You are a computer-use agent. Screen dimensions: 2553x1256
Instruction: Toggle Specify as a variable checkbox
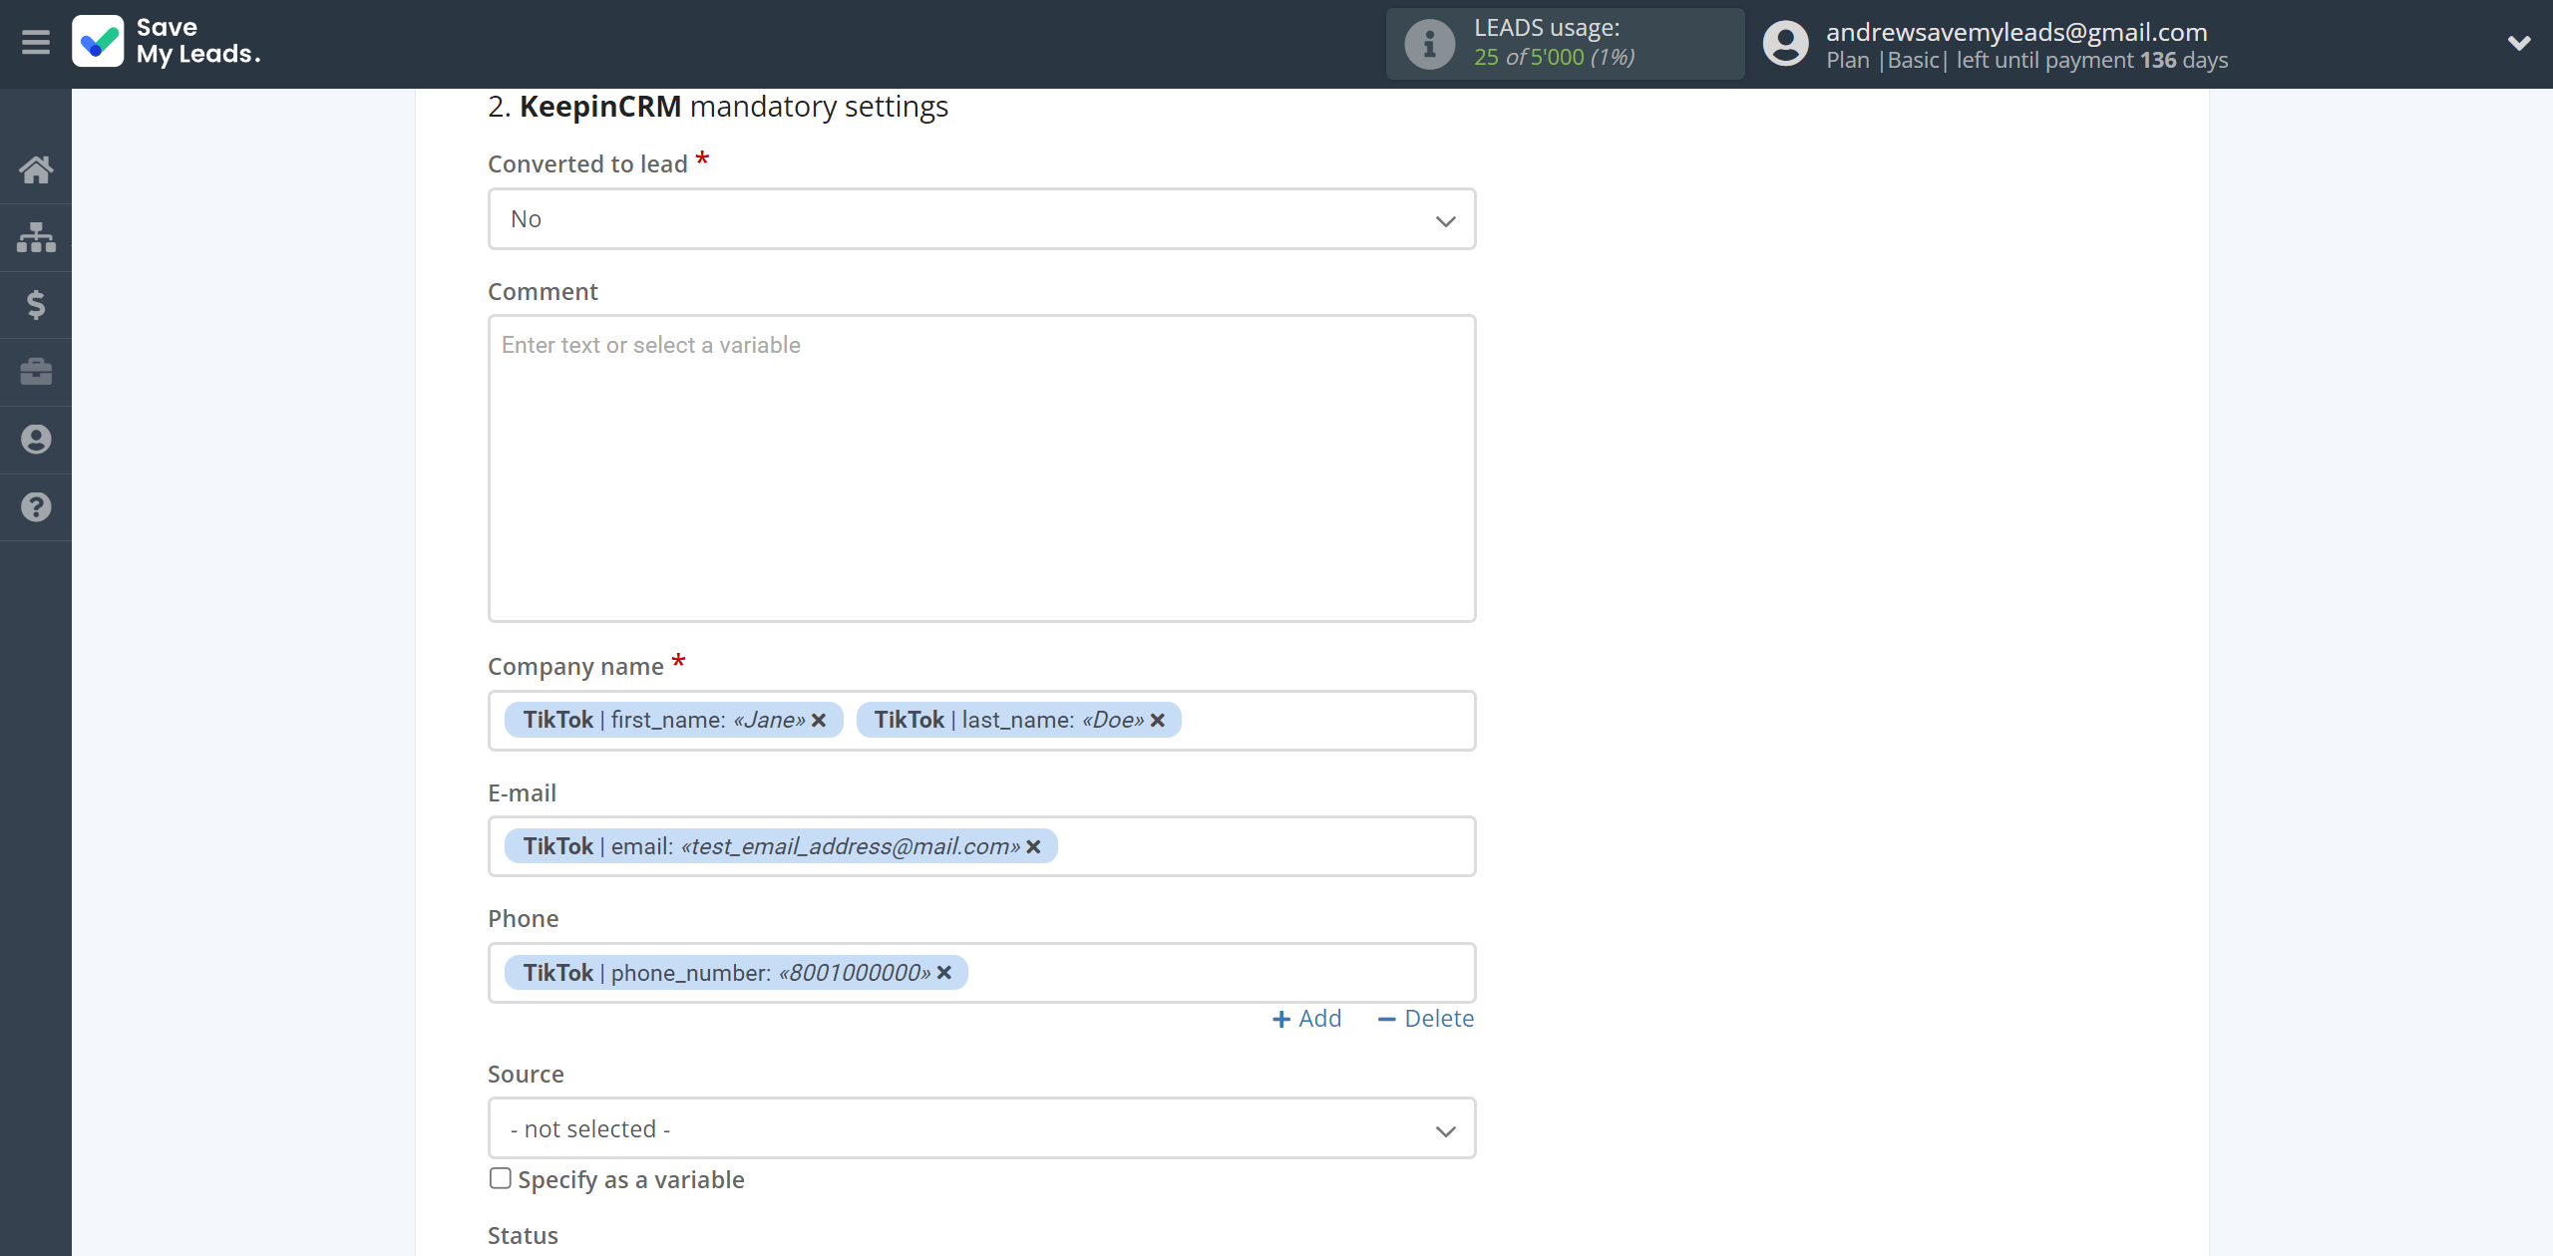click(501, 1178)
